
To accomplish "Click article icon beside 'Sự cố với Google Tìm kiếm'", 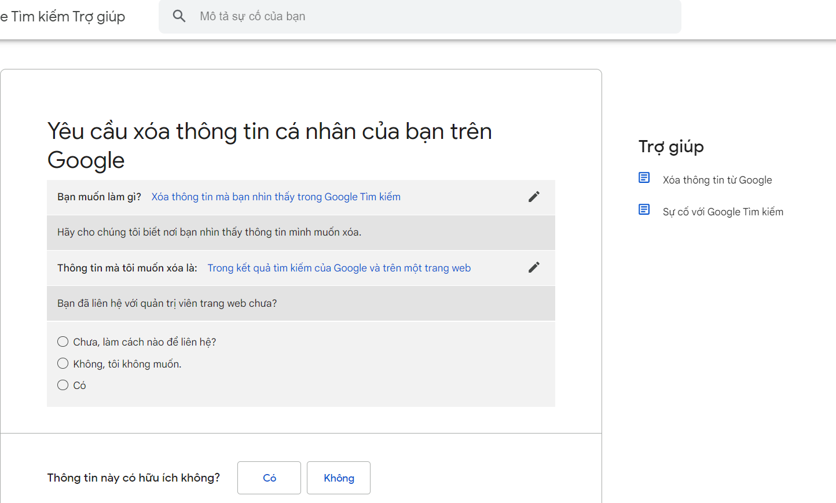I will 644,210.
